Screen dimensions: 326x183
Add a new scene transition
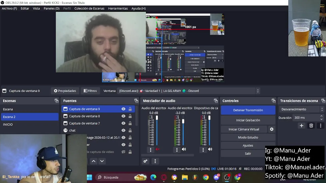pyautogui.click(x=302, y=126)
